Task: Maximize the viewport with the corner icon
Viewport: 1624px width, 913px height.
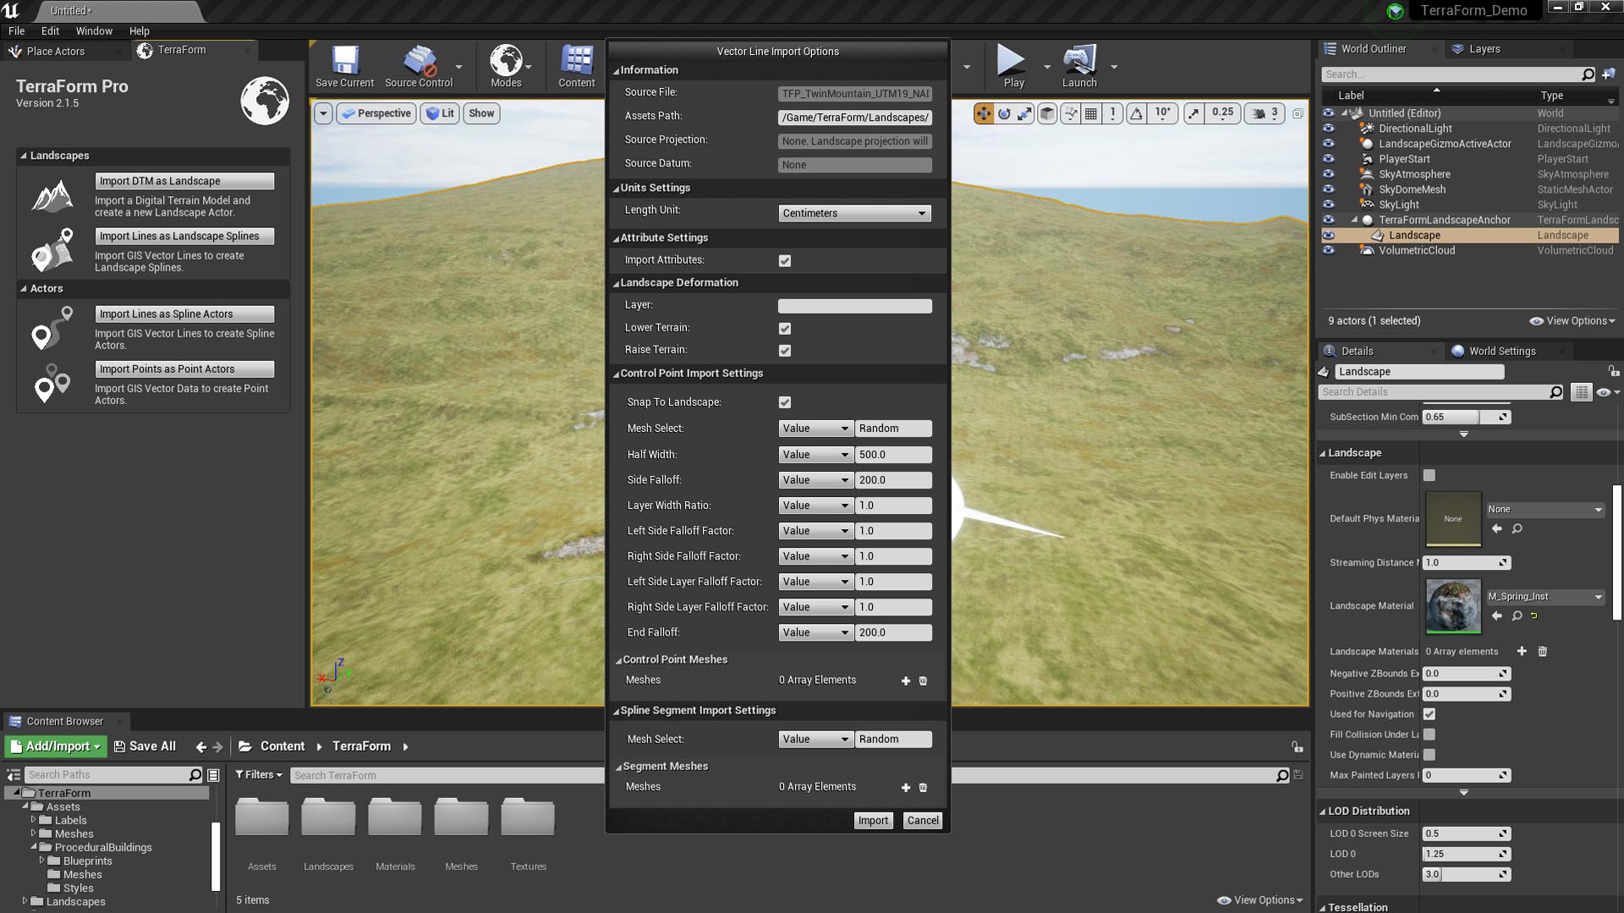Action: click(1298, 113)
